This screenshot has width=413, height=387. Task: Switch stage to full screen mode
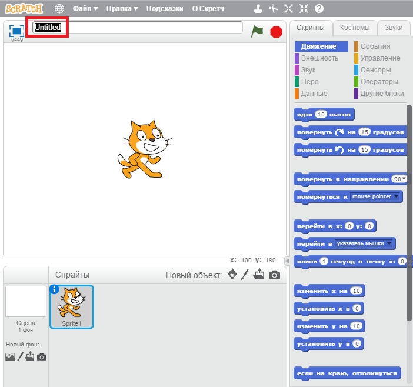[x=16, y=31]
